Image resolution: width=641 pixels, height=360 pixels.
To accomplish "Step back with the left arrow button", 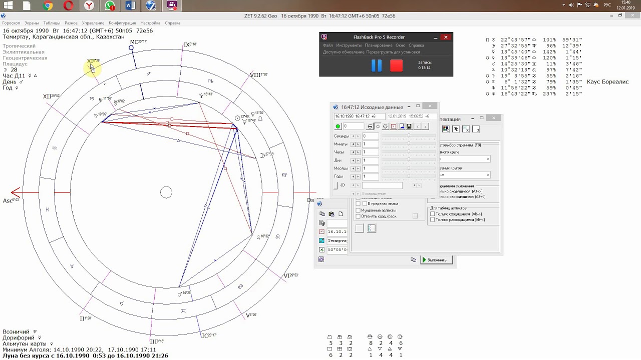I will click(418, 126).
